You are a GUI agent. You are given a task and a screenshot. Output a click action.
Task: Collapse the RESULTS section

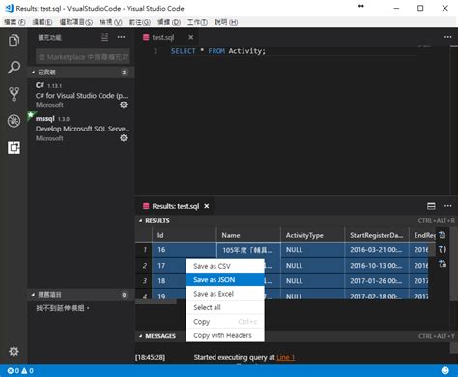pos(157,221)
